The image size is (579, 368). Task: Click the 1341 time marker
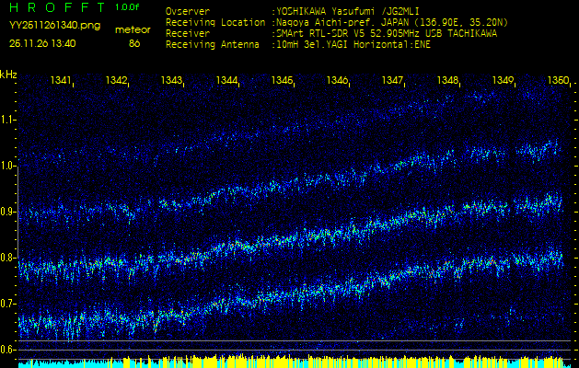coord(61,81)
